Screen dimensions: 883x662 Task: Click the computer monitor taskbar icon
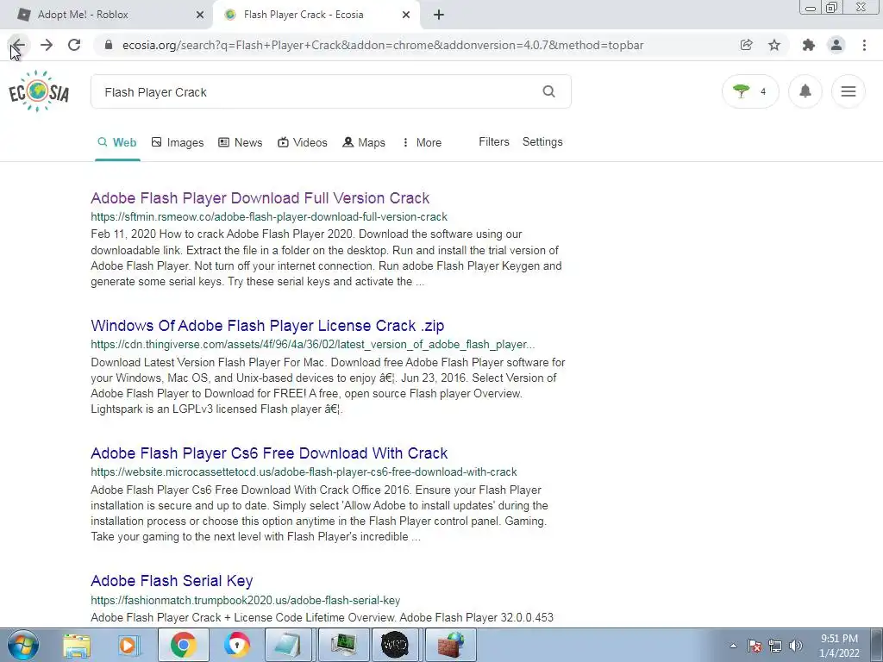(343, 645)
